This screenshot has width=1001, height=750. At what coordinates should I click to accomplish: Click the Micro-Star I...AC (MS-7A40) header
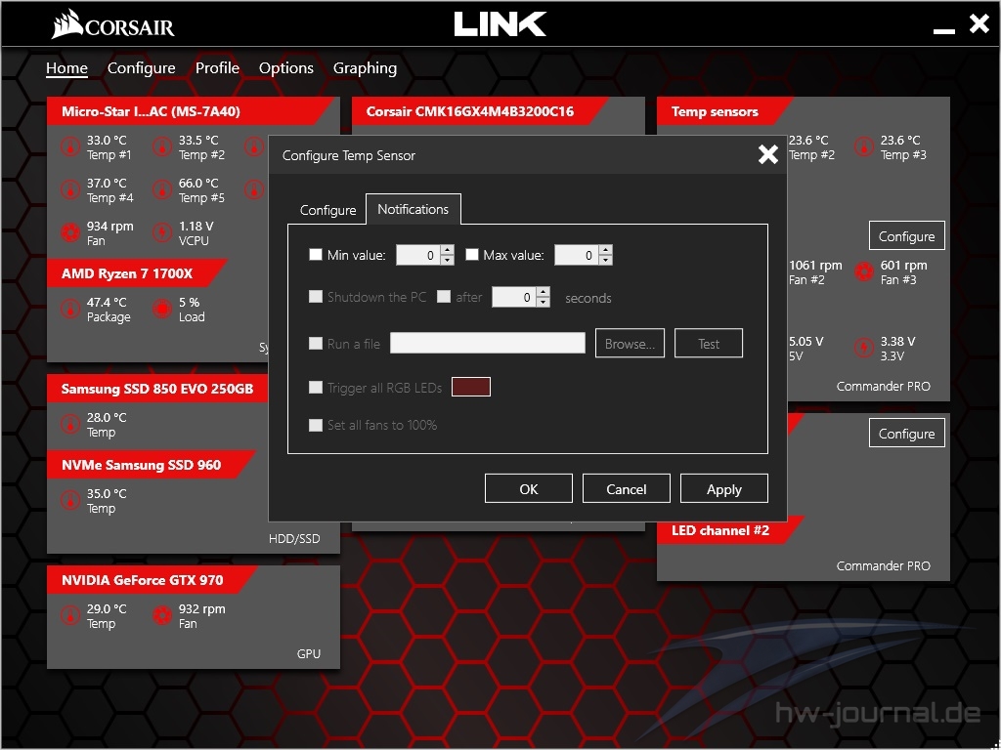click(189, 111)
